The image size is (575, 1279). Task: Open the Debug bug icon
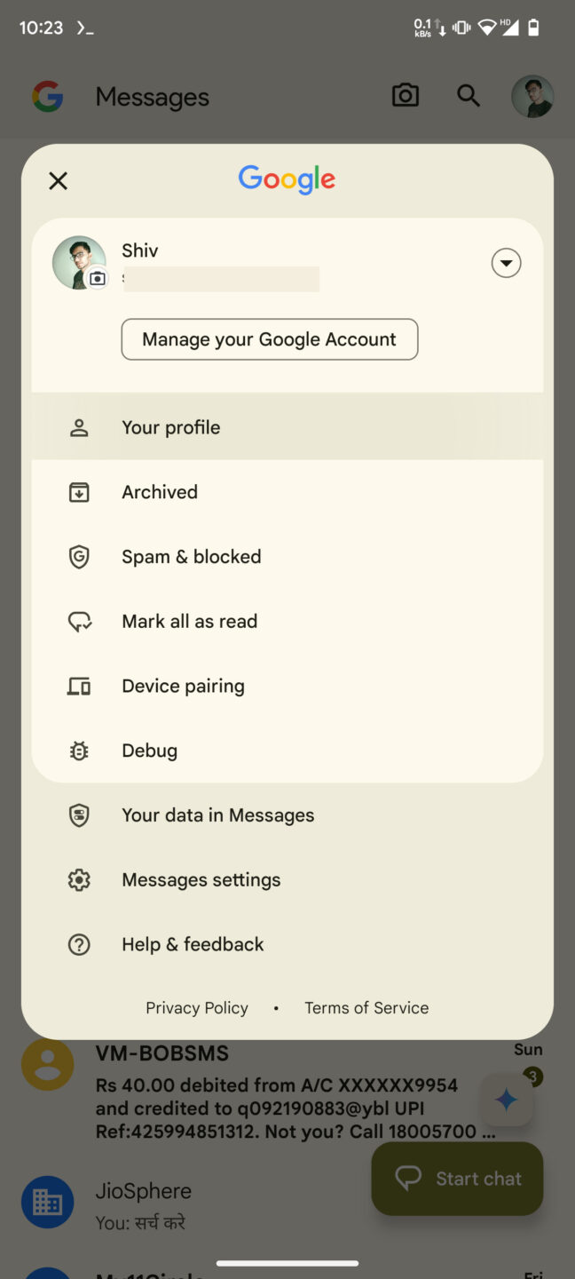click(x=79, y=751)
